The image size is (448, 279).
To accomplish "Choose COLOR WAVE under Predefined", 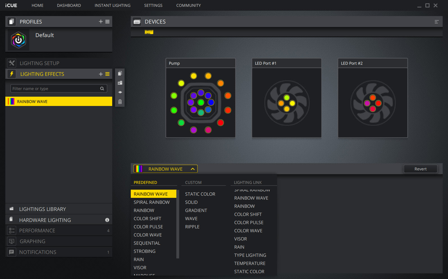I will 148,235.
